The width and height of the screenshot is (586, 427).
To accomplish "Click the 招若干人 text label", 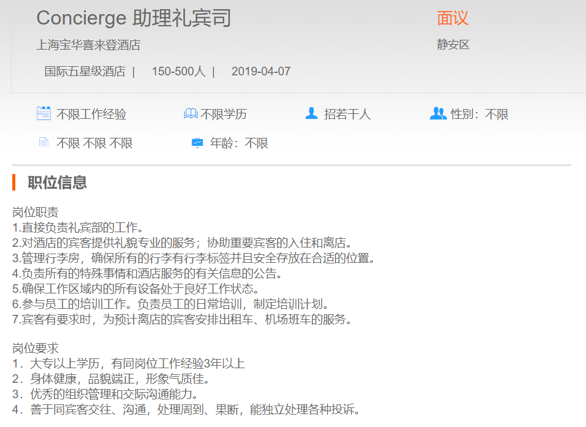I will 347,115.
